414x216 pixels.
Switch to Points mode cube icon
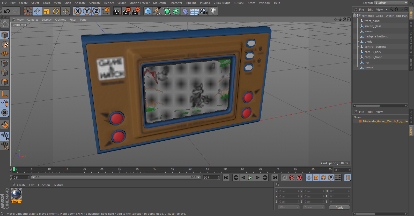[x=5, y=63]
